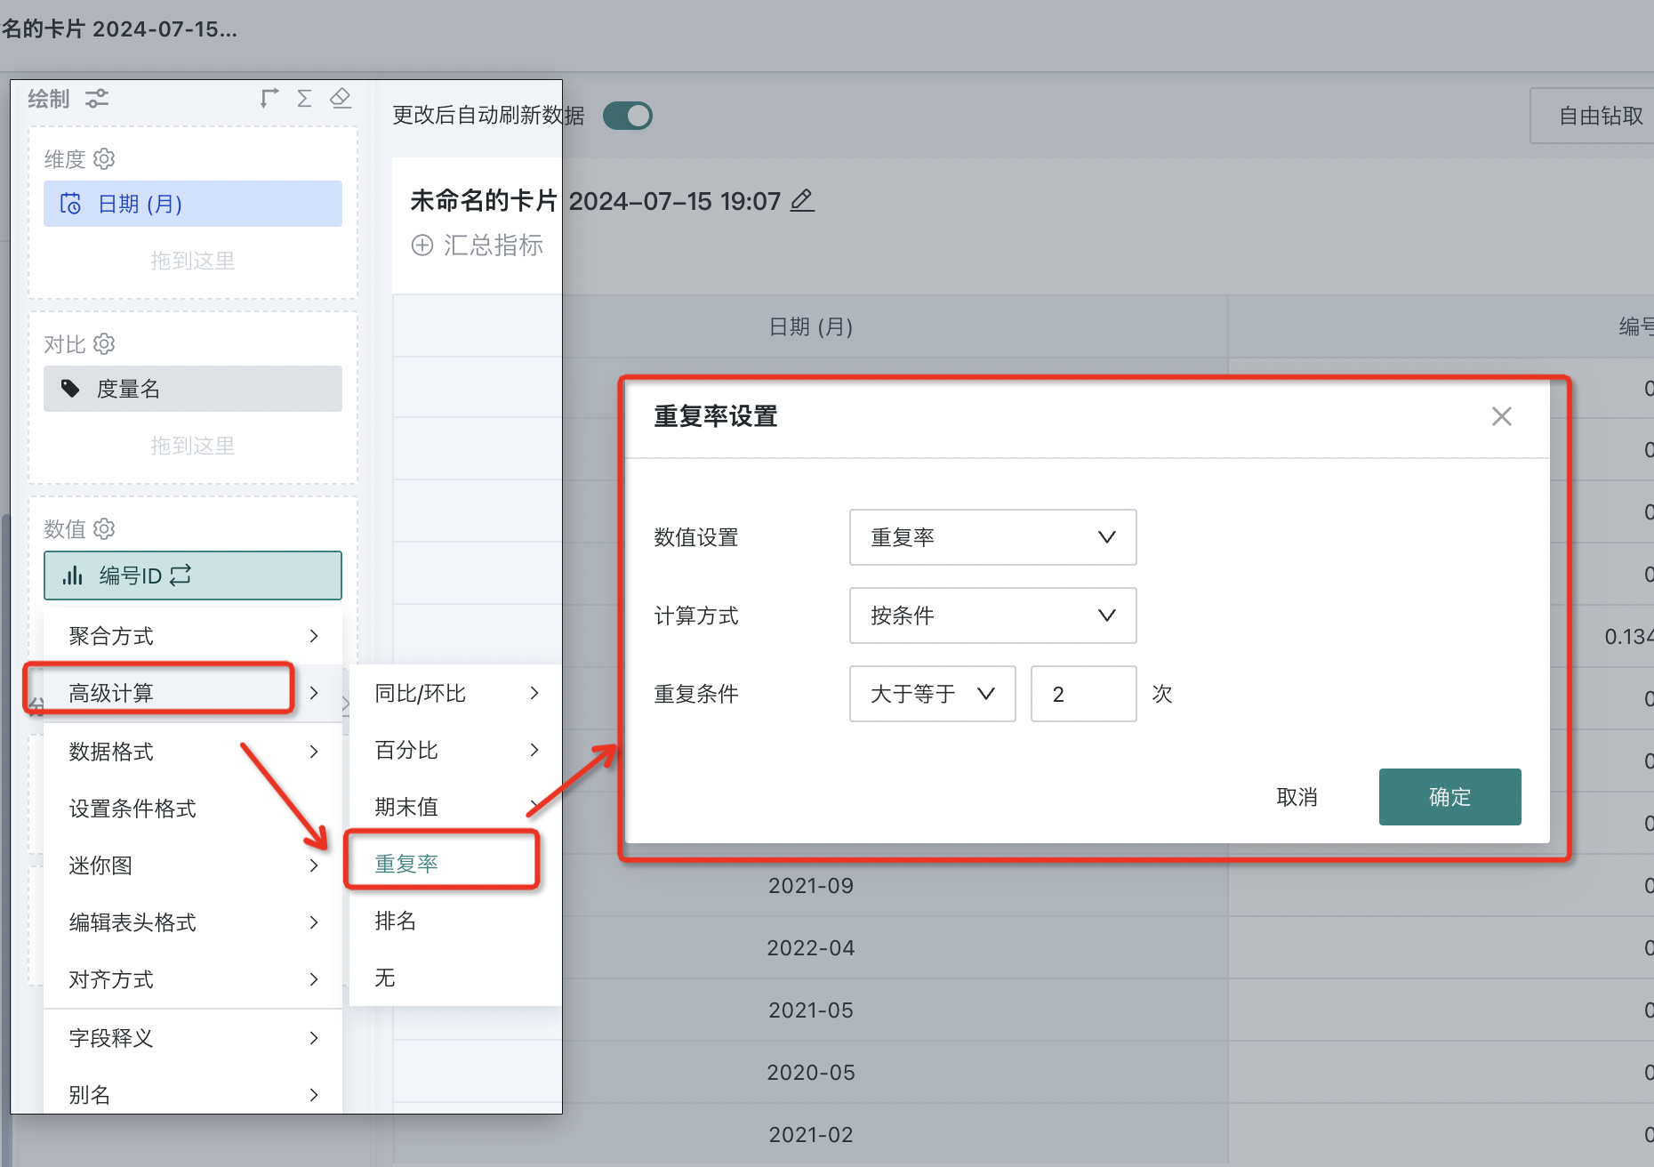Click the table cell 2021-05
Image resolution: width=1654 pixels, height=1167 pixels.
tap(810, 1010)
